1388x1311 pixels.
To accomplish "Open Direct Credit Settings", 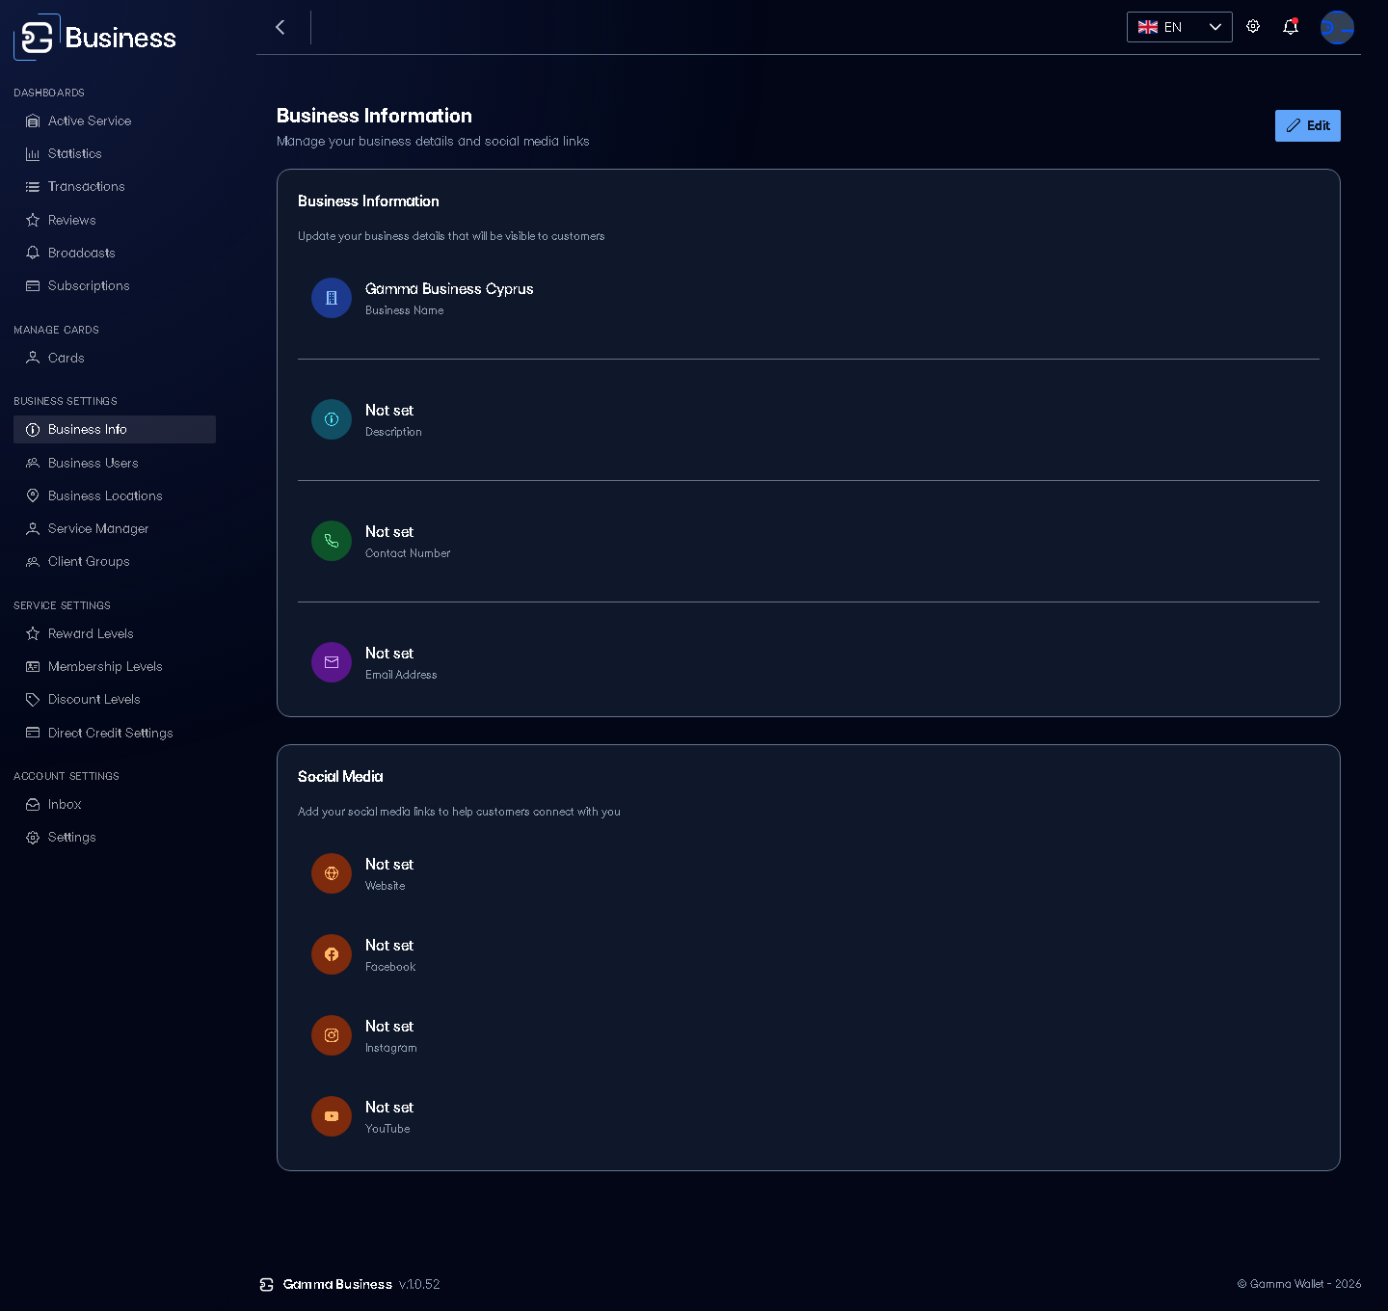I will [x=115, y=733].
